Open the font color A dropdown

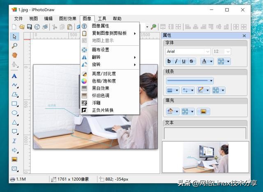[x=207, y=61]
